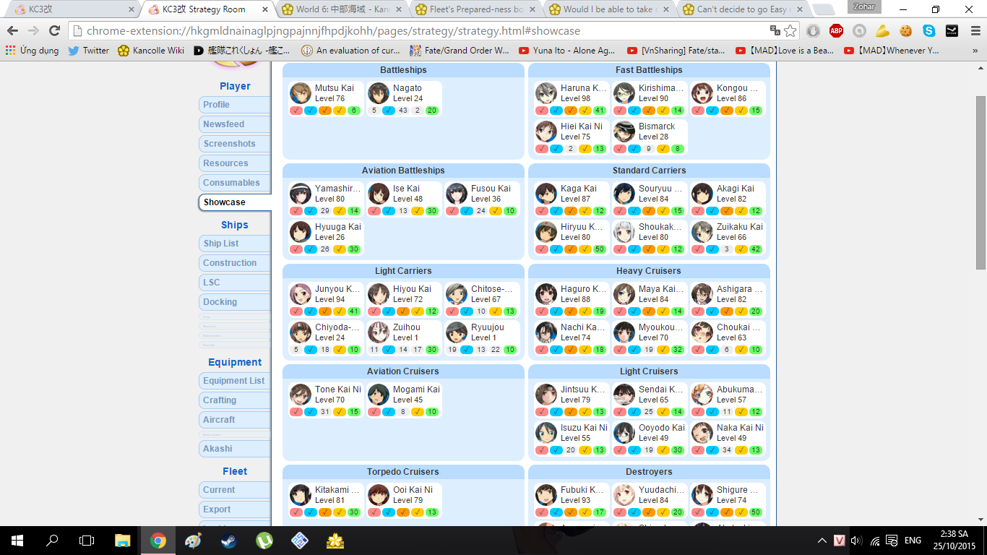Screen dimensions: 987x555
Task: Open Docking page
Action: tap(235, 302)
